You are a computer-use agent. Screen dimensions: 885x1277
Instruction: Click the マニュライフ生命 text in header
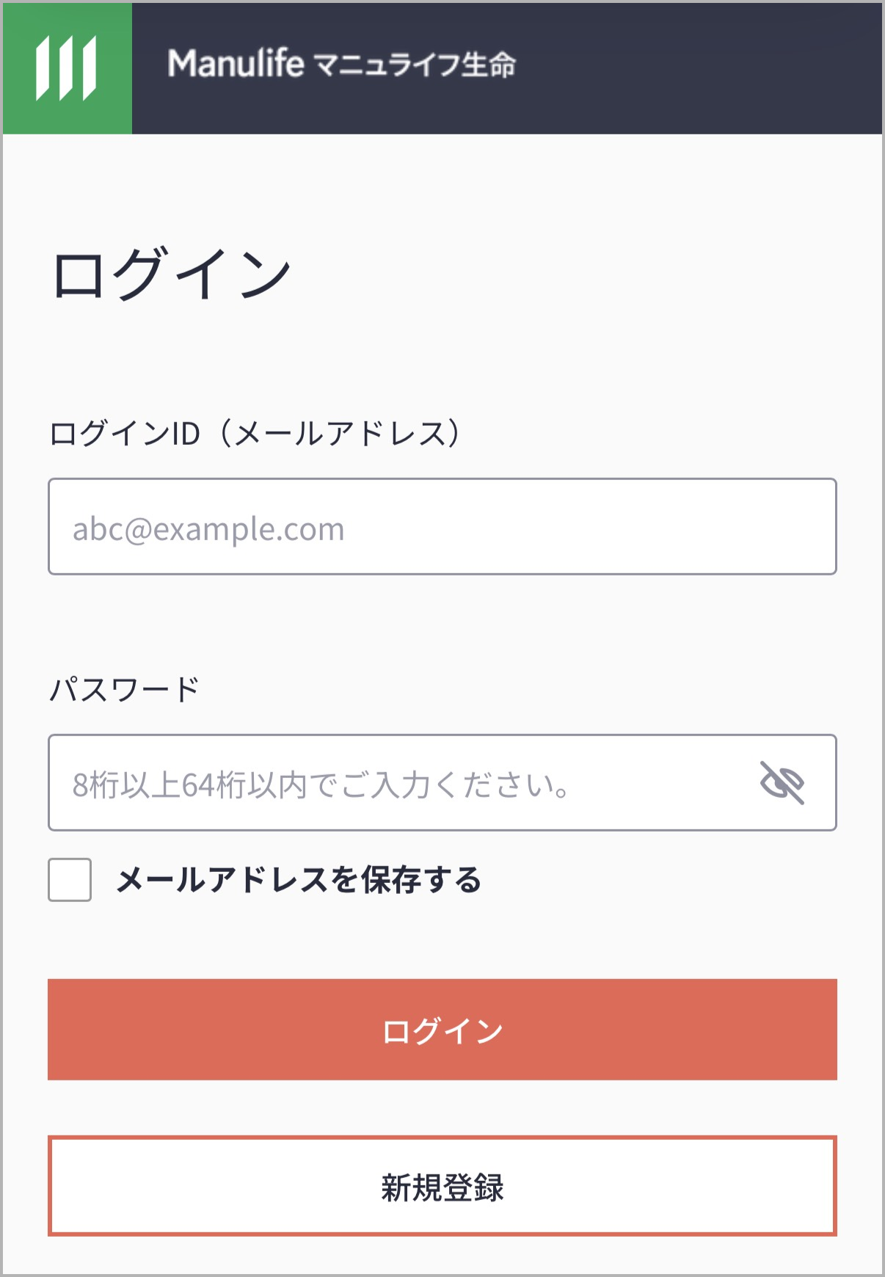[415, 65]
